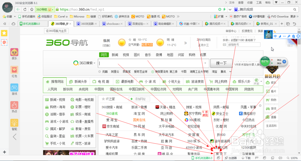Click the IE compatibility icon in status bar

(x=264, y=158)
